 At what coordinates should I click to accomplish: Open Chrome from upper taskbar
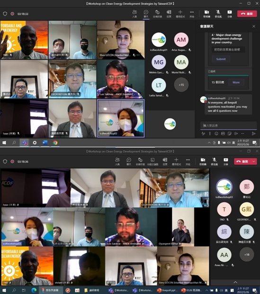[x=55, y=143]
